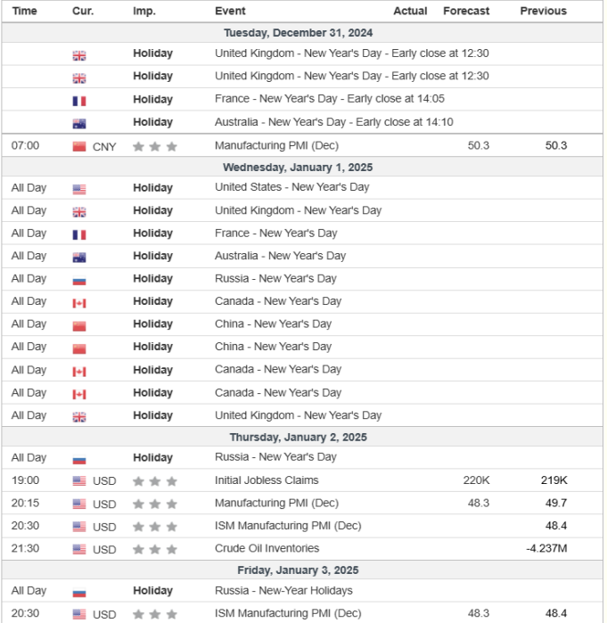Select the Event column header
The width and height of the screenshot is (607, 623).
231,11
